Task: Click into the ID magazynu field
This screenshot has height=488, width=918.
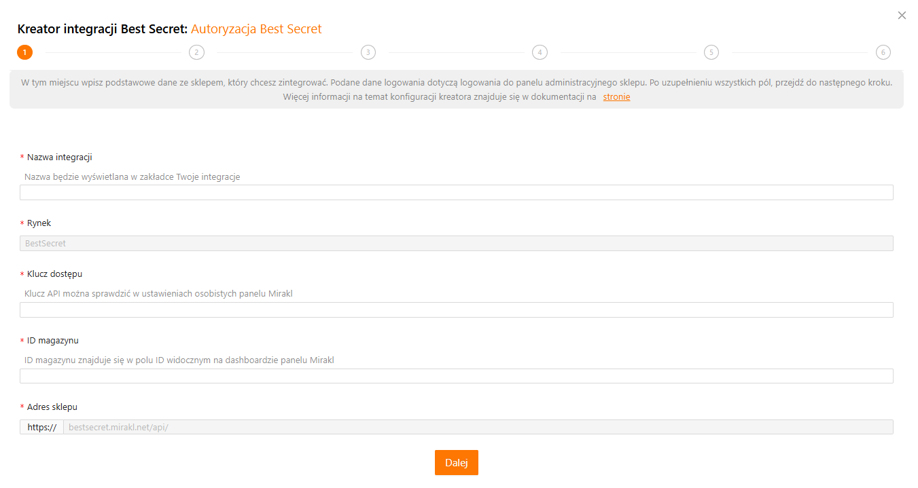Action: pos(456,377)
